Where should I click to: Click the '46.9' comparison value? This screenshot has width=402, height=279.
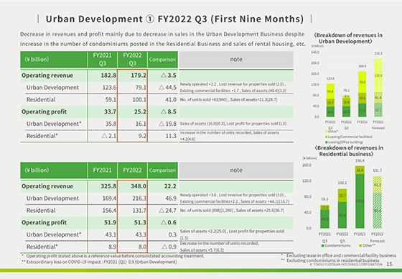171,198
